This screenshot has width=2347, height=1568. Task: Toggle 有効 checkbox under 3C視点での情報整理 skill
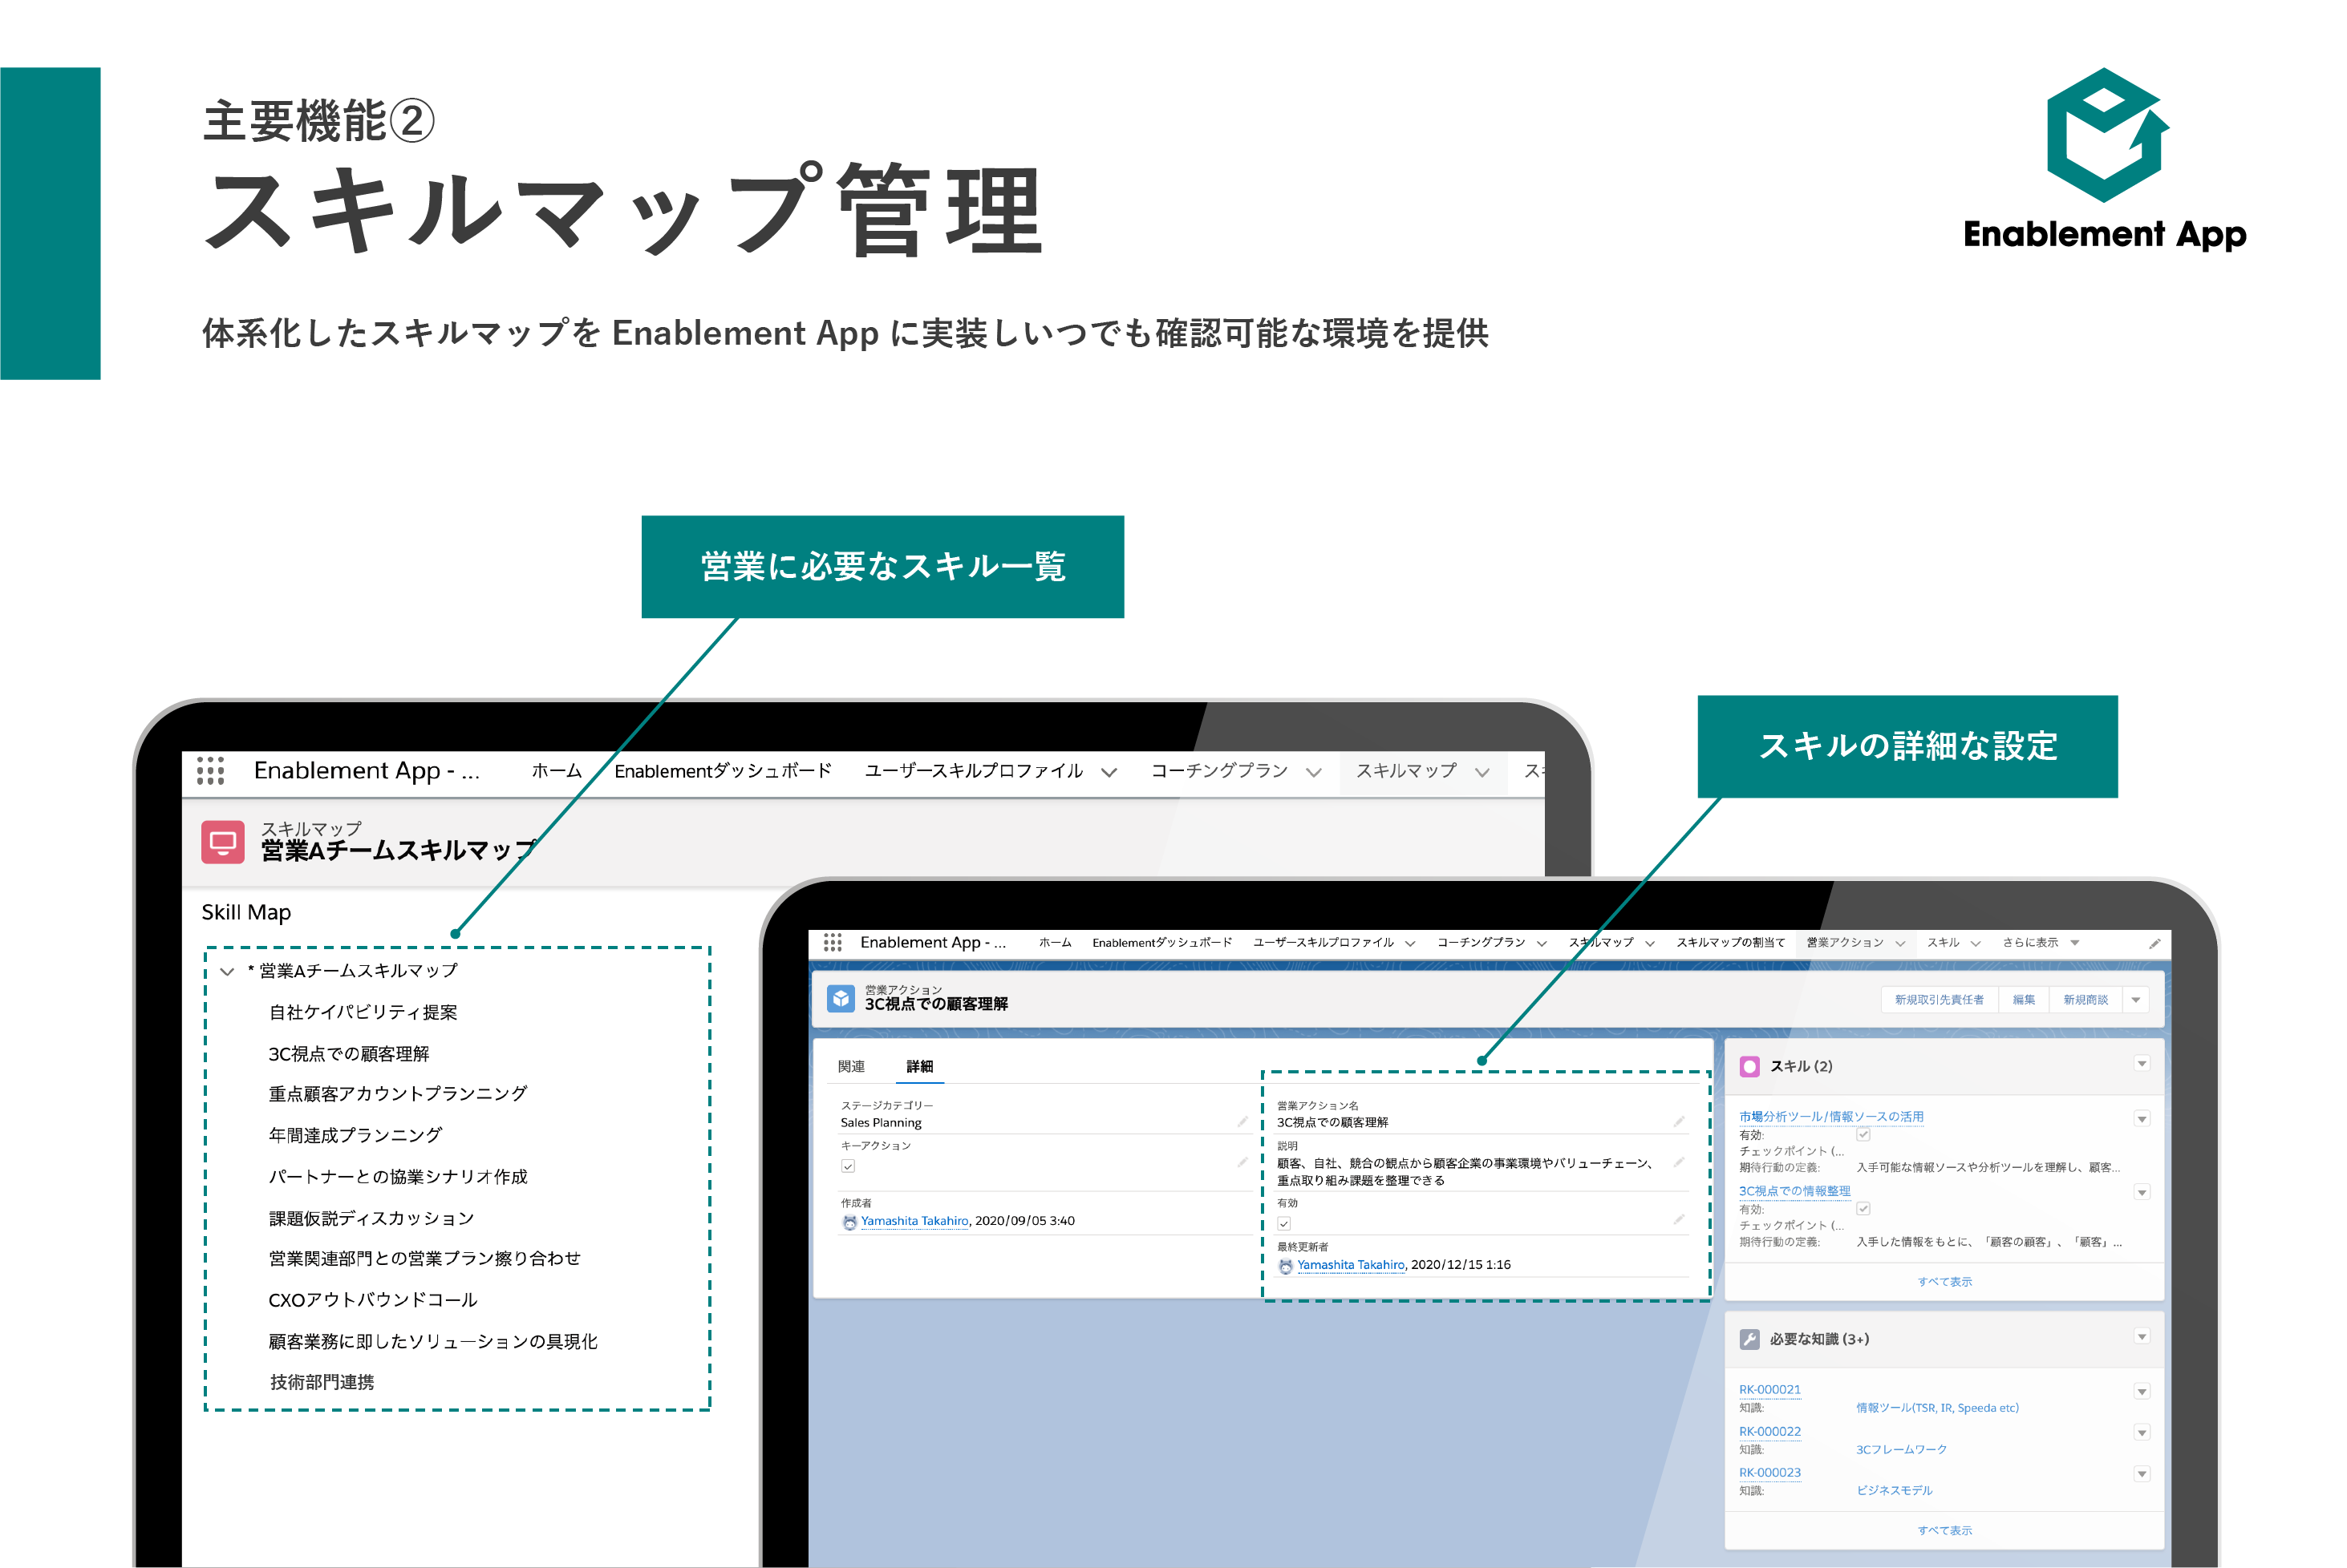coord(1864,1209)
